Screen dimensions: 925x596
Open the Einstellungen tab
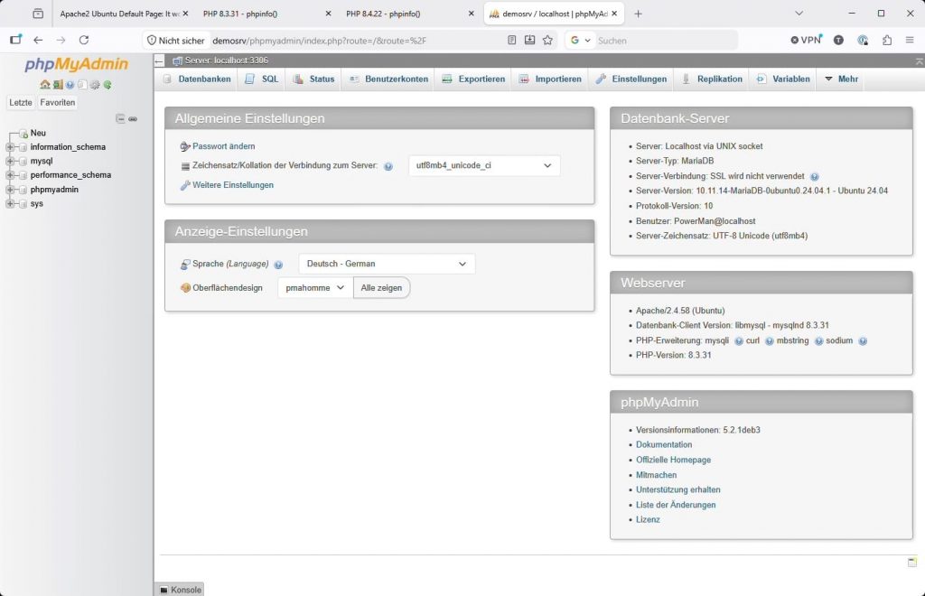point(631,79)
